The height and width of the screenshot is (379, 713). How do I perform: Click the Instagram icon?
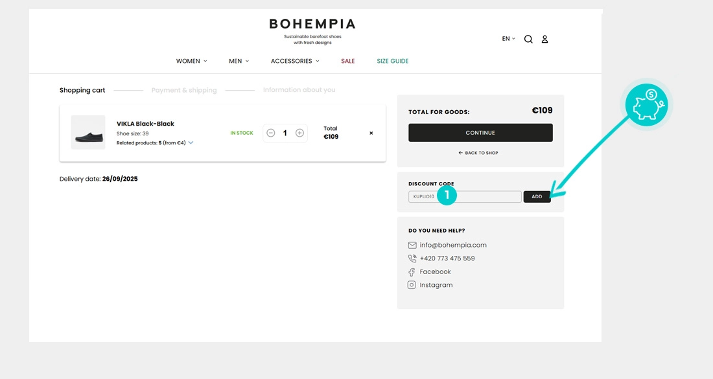click(x=412, y=285)
